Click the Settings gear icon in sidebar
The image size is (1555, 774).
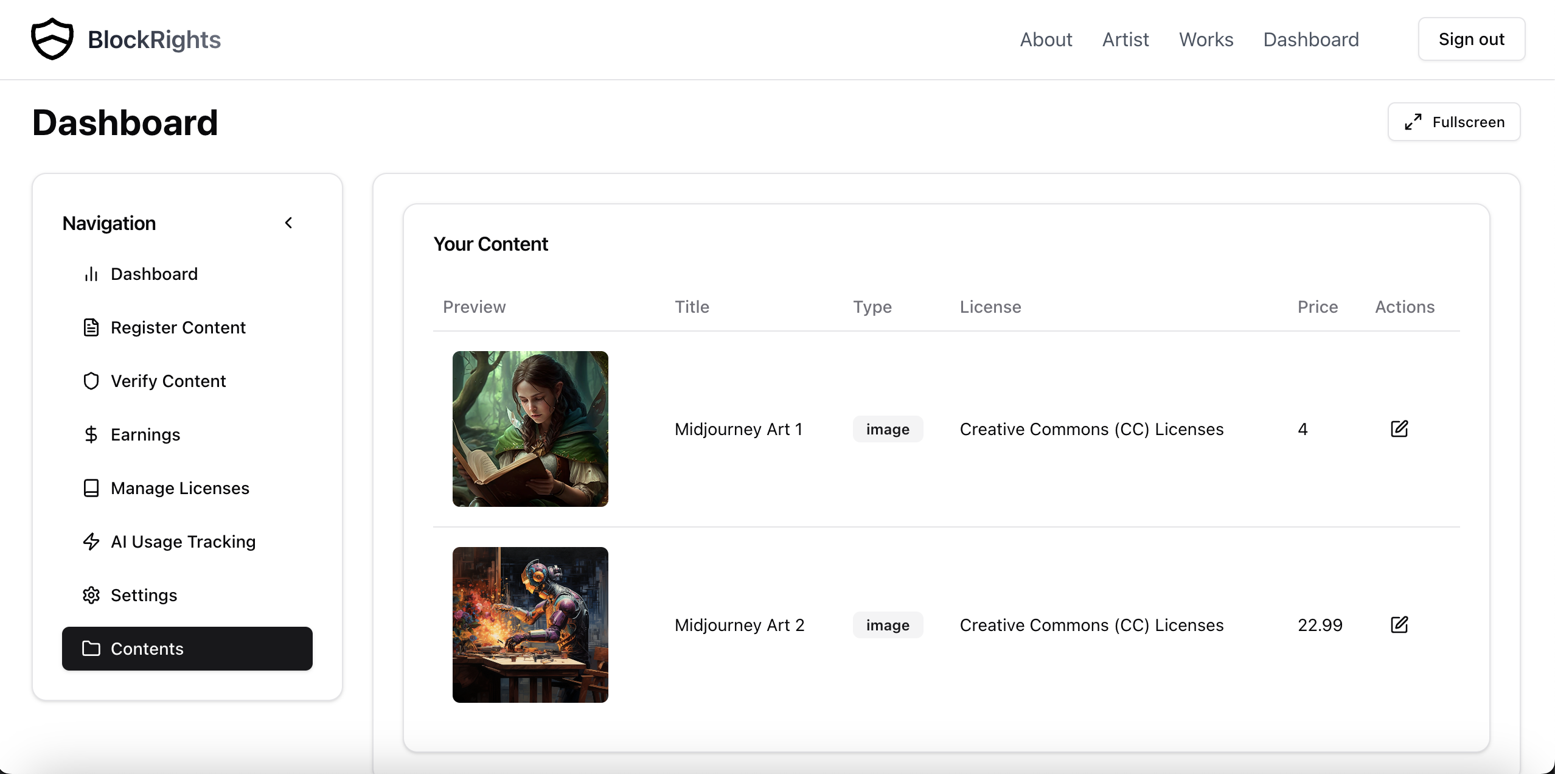coord(91,595)
